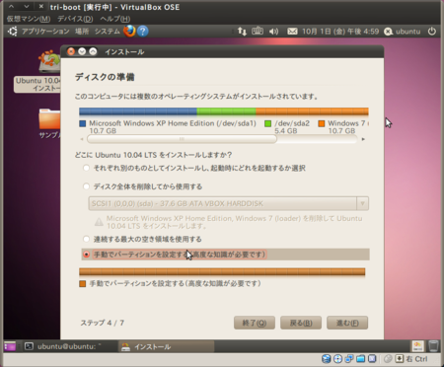Click the green /dev/sda2 legend square
444x367 pixels.
click(x=268, y=123)
